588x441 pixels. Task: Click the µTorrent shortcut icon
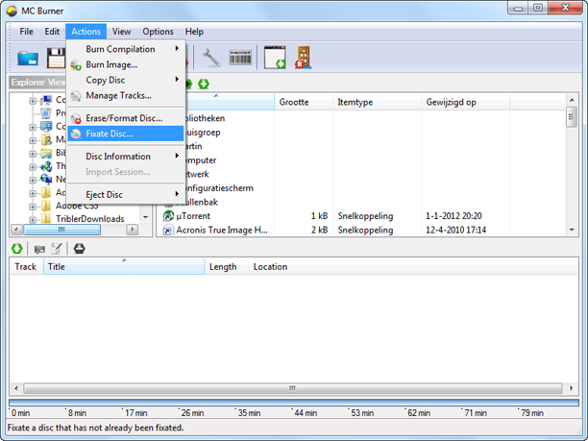pos(168,216)
